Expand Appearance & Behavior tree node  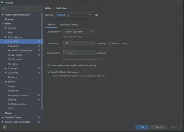click(3, 15)
